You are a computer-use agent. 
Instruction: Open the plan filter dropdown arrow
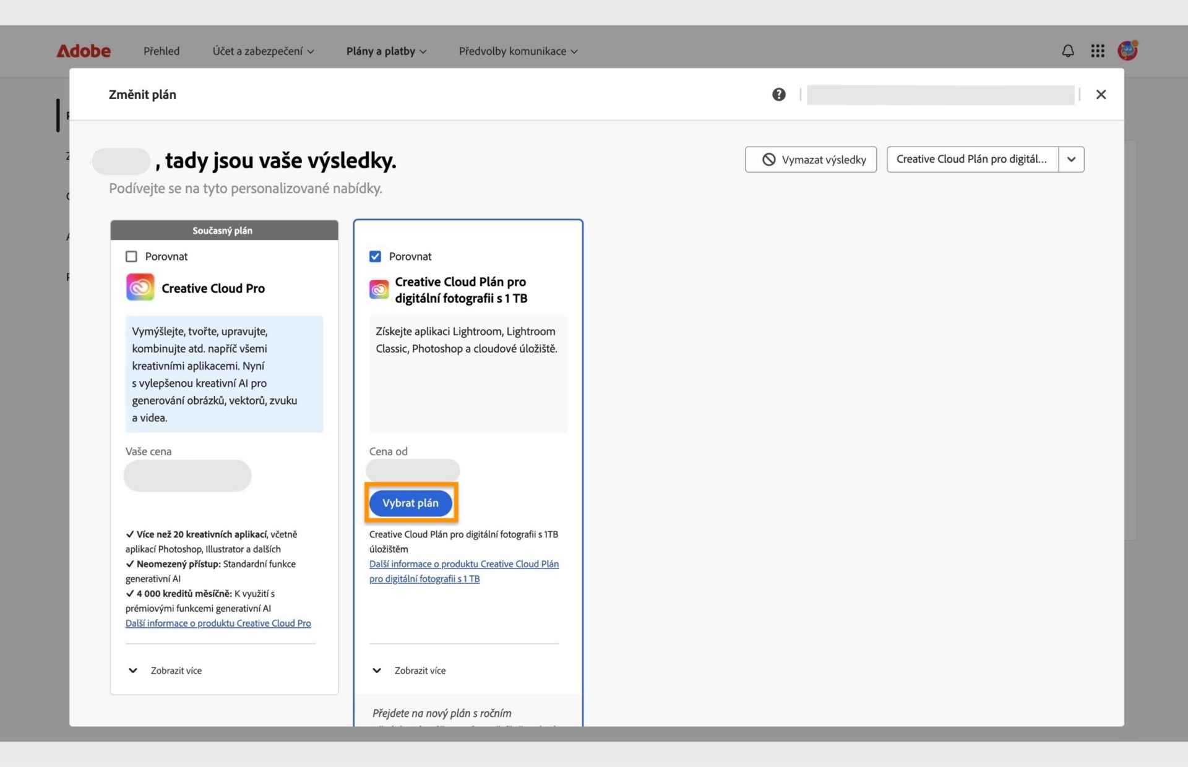pyautogui.click(x=1071, y=160)
